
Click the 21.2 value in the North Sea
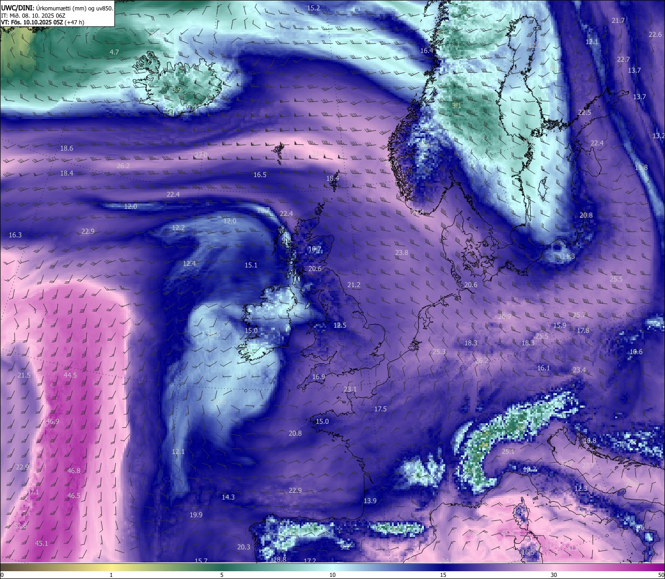(354, 285)
